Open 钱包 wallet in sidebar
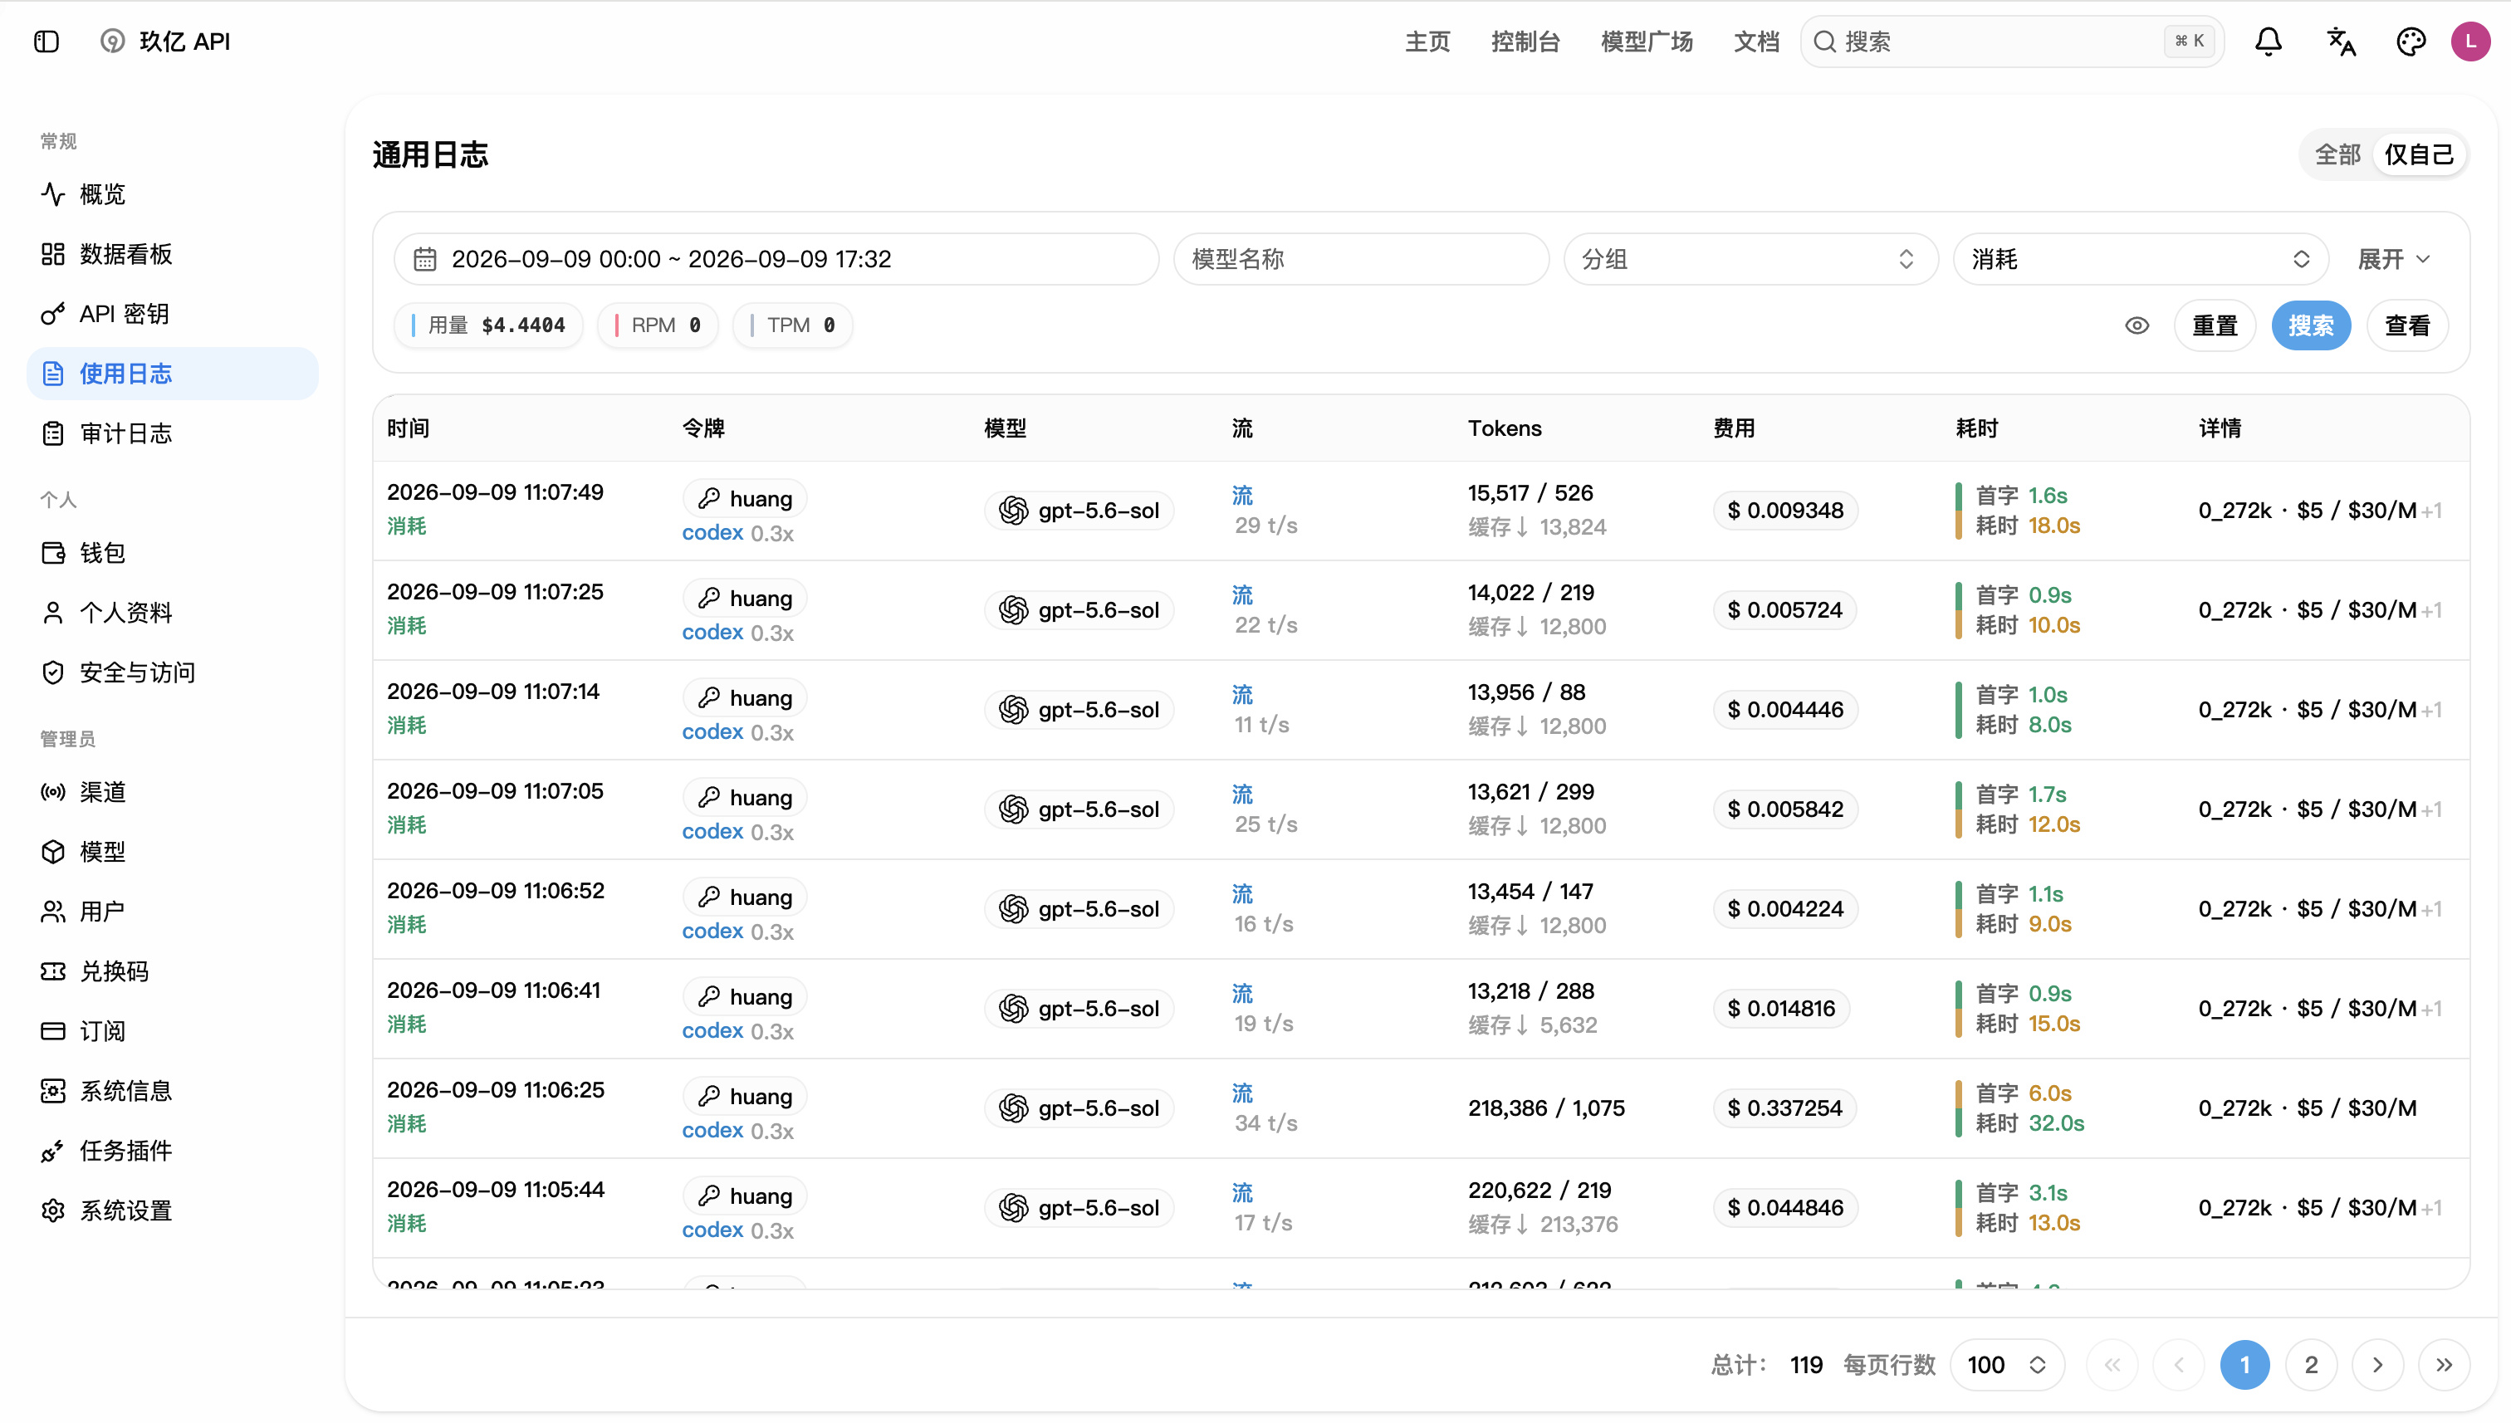The height and width of the screenshot is (1423, 2511). [x=172, y=553]
